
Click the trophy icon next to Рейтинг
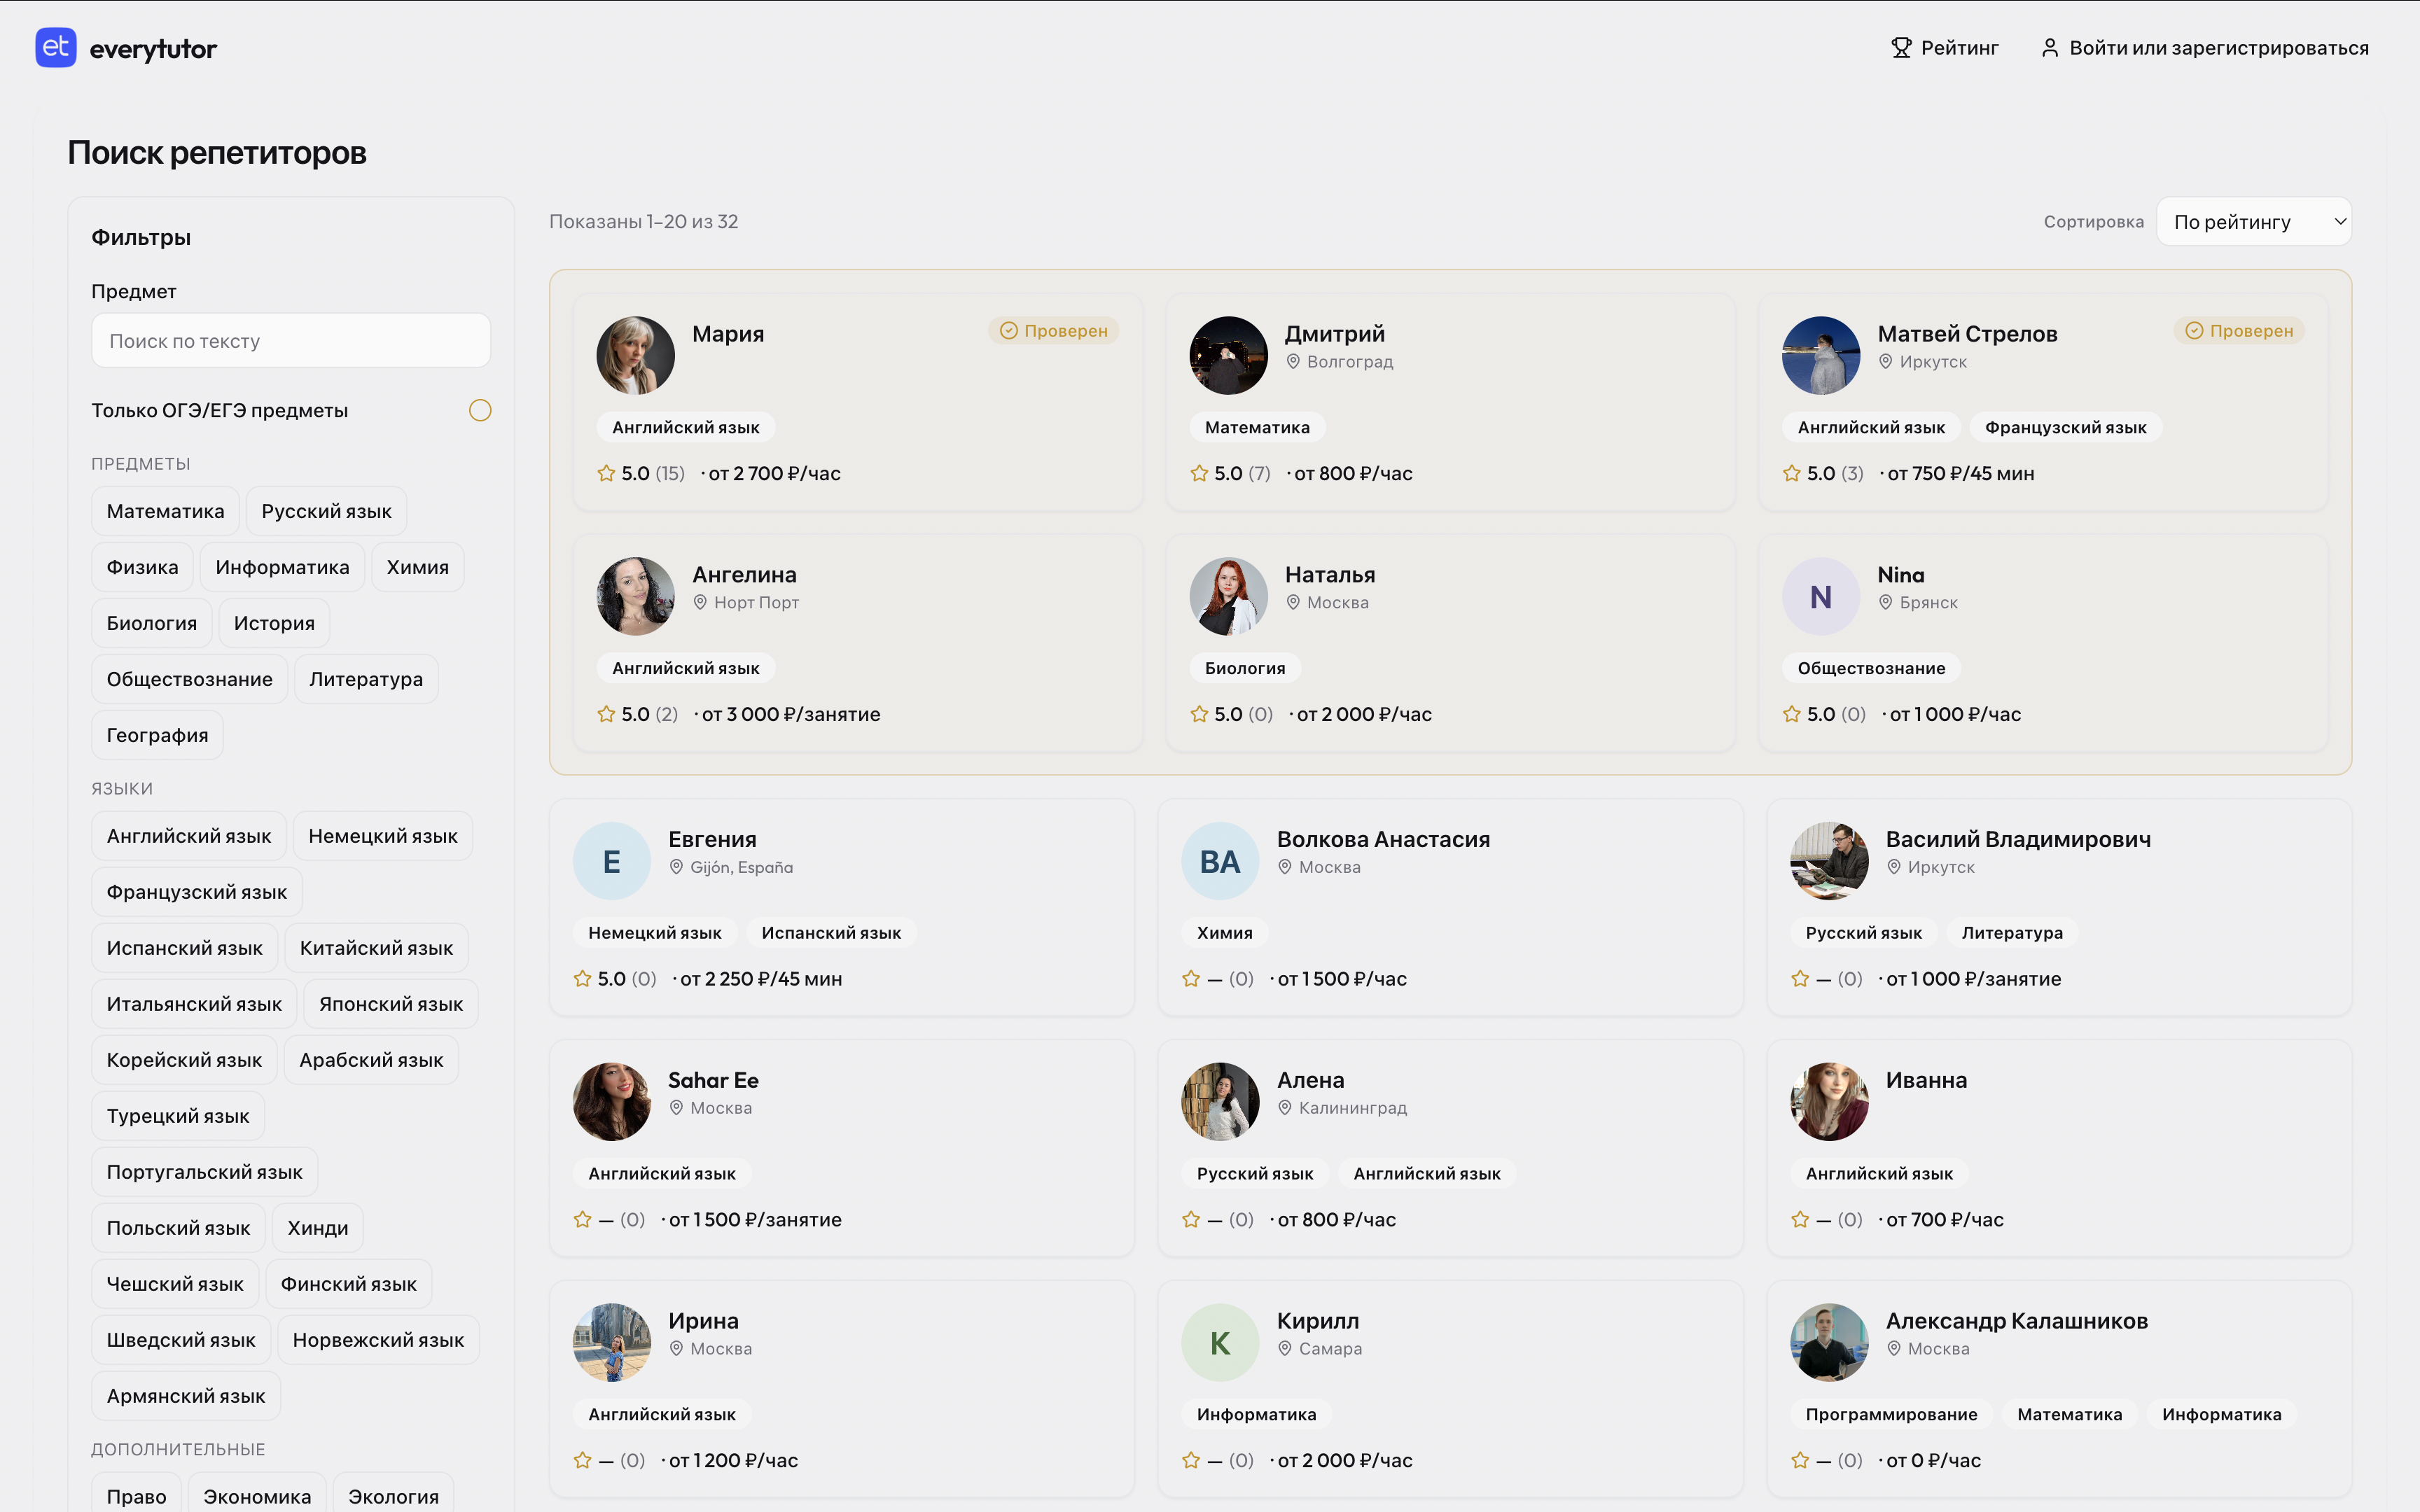click(x=1901, y=48)
